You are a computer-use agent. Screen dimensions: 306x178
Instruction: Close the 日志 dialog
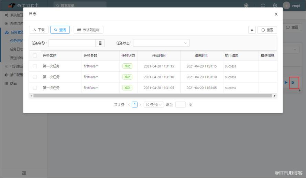point(276,14)
